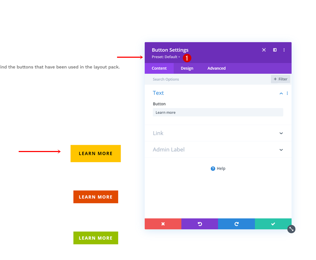Click the blue Help question icon
This screenshot has width=316, height=260.
click(213, 169)
